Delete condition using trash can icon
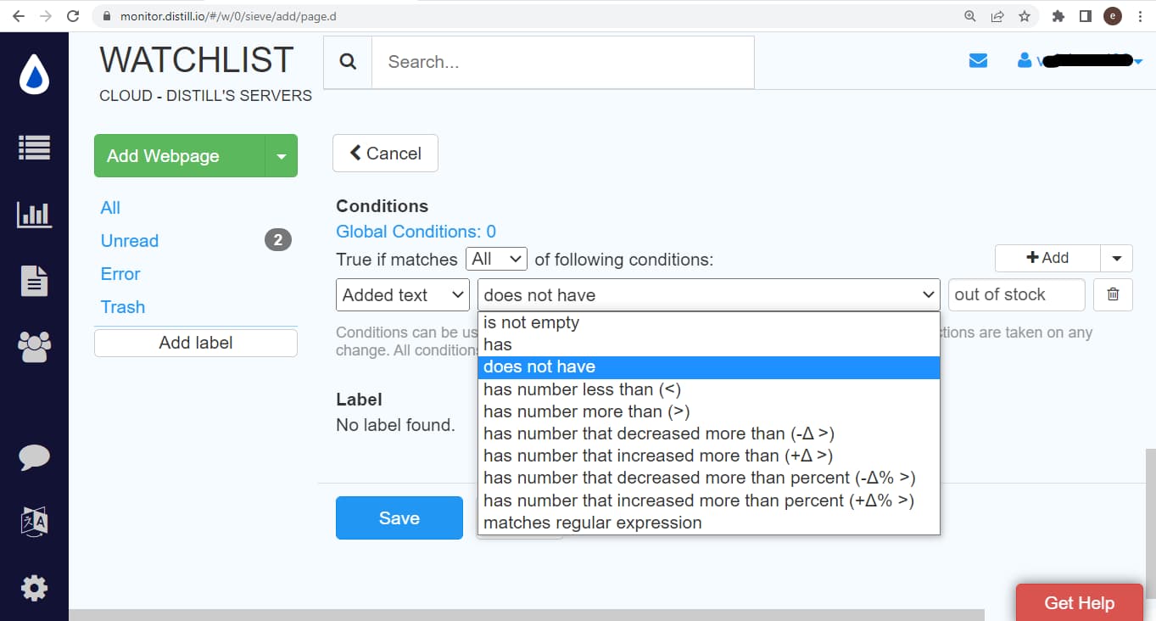Image resolution: width=1156 pixels, height=621 pixels. [1113, 294]
